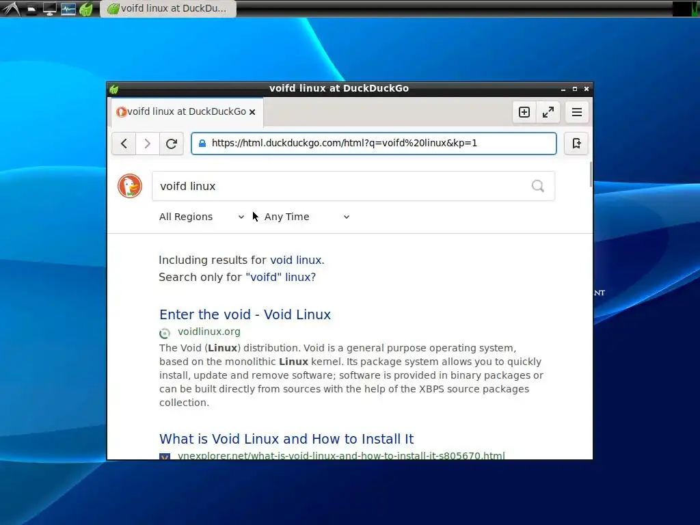Expand the Any Time dropdown
The image size is (700, 525).
pyautogui.click(x=307, y=217)
